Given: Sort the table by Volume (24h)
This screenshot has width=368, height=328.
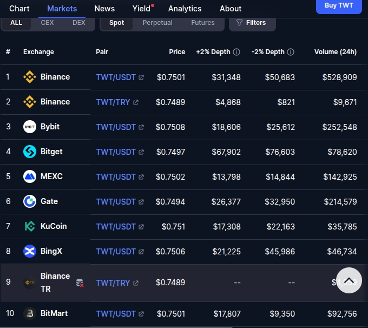Looking at the screenshot, I should tap(336, 52).
